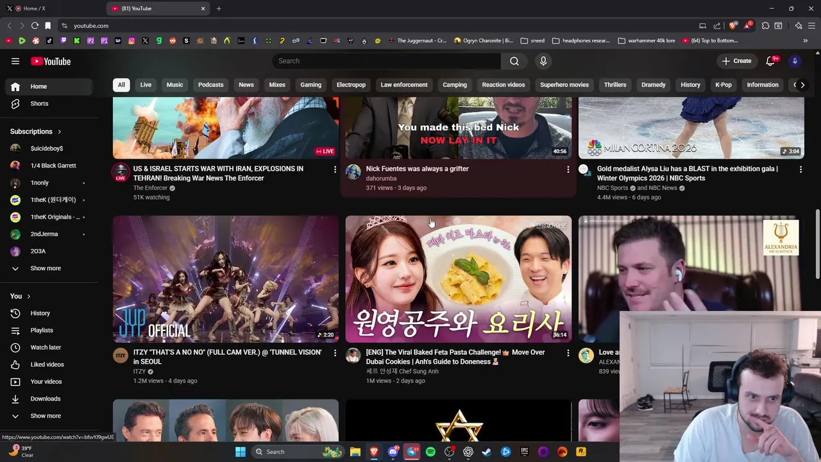Open File Explorer from taskbar
Viewport: 821px width, 462px height.
355,452
